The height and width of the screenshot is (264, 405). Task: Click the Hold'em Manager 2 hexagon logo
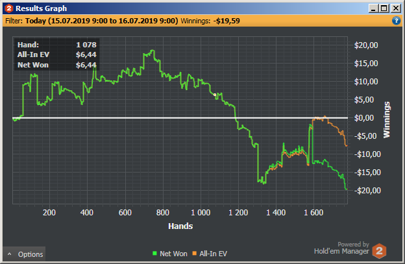(x=379, y=250)
